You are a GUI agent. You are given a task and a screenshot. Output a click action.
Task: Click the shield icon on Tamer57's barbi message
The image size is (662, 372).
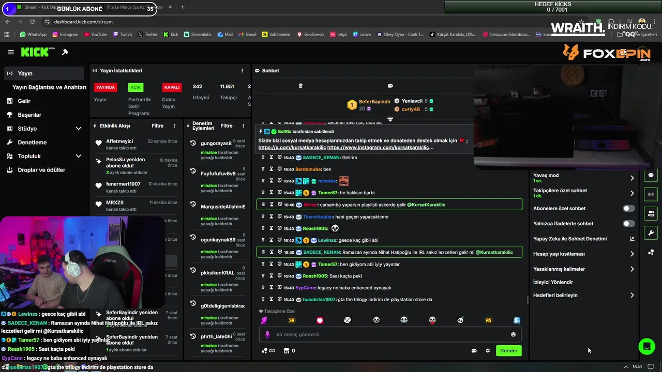pos(279,193)
